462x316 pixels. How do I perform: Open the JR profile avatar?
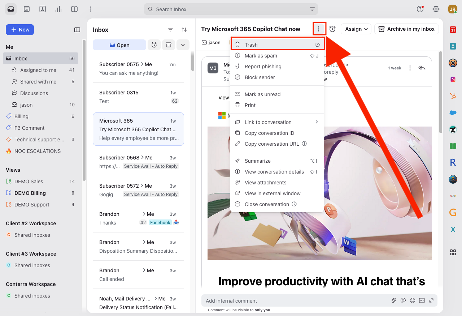click(453, 9)
